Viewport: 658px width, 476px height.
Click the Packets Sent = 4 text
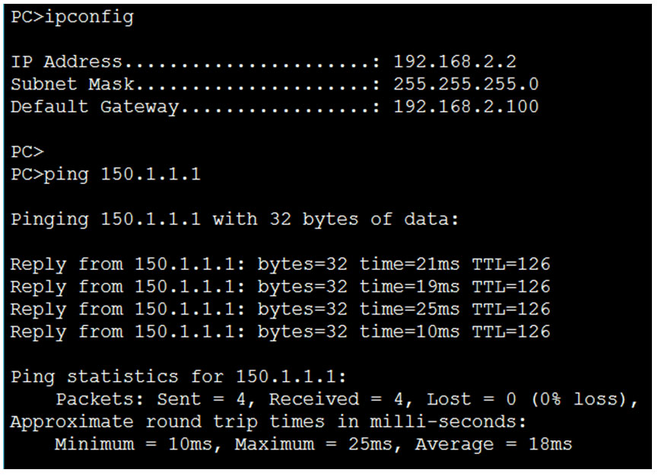pos(156,400)
